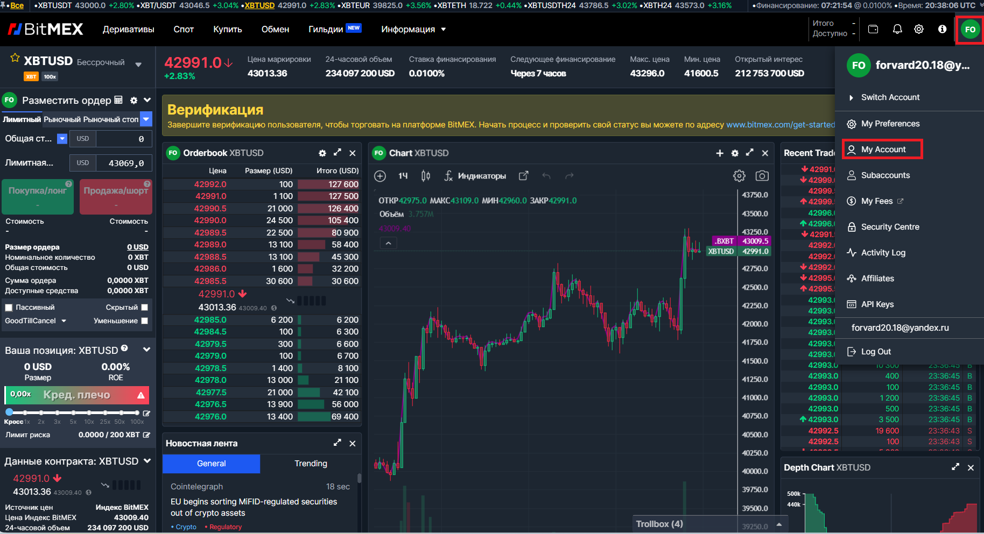
Task: Open settings gear in top header
Action: [x=919, y=30]
